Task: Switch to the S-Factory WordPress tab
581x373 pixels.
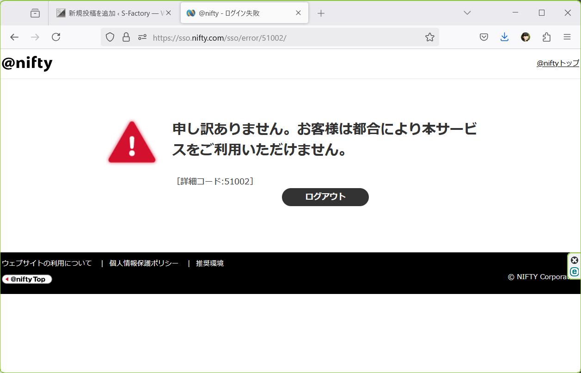Action: (x=114, y=13)
